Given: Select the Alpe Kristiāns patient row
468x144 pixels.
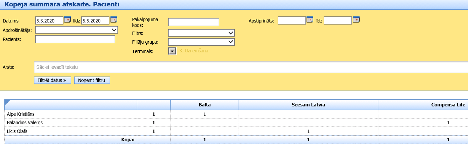Looking at the screenshot, I should [21, 114].
